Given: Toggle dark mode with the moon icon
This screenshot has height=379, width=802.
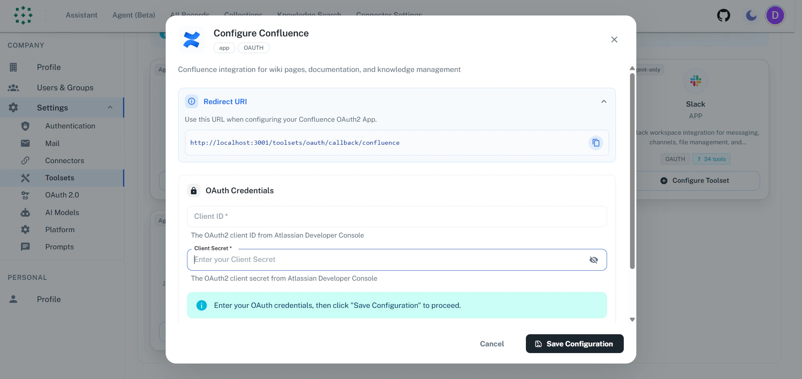Looking at the screenshot, I should coord(751,15).
